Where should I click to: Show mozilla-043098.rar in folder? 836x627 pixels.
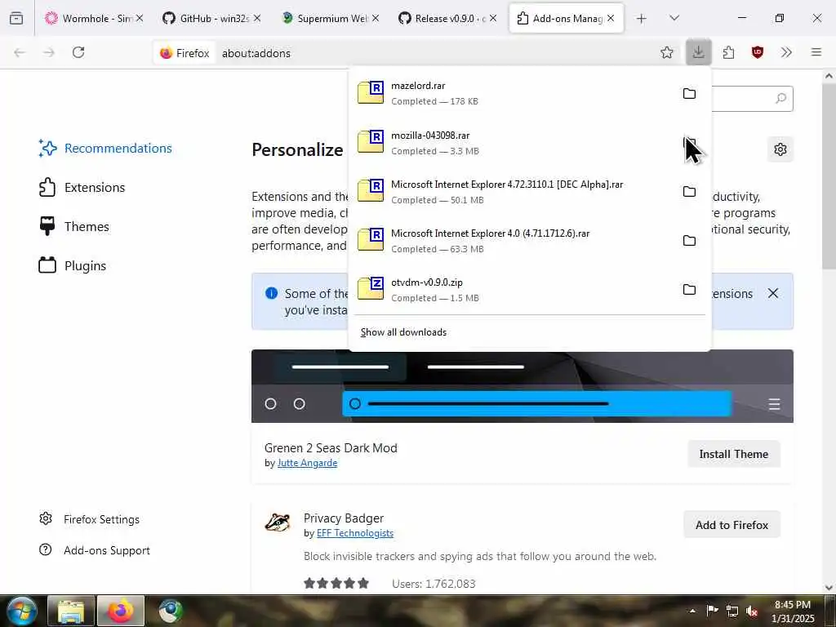tap(689, 143)
